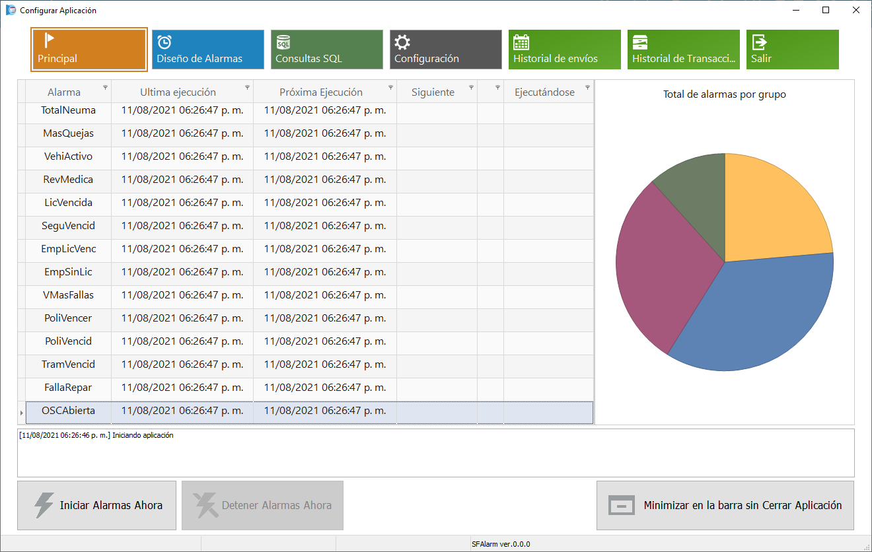
Task: Click the row selector arrow beside OSCAbierta
Action: tap(21, 413)
